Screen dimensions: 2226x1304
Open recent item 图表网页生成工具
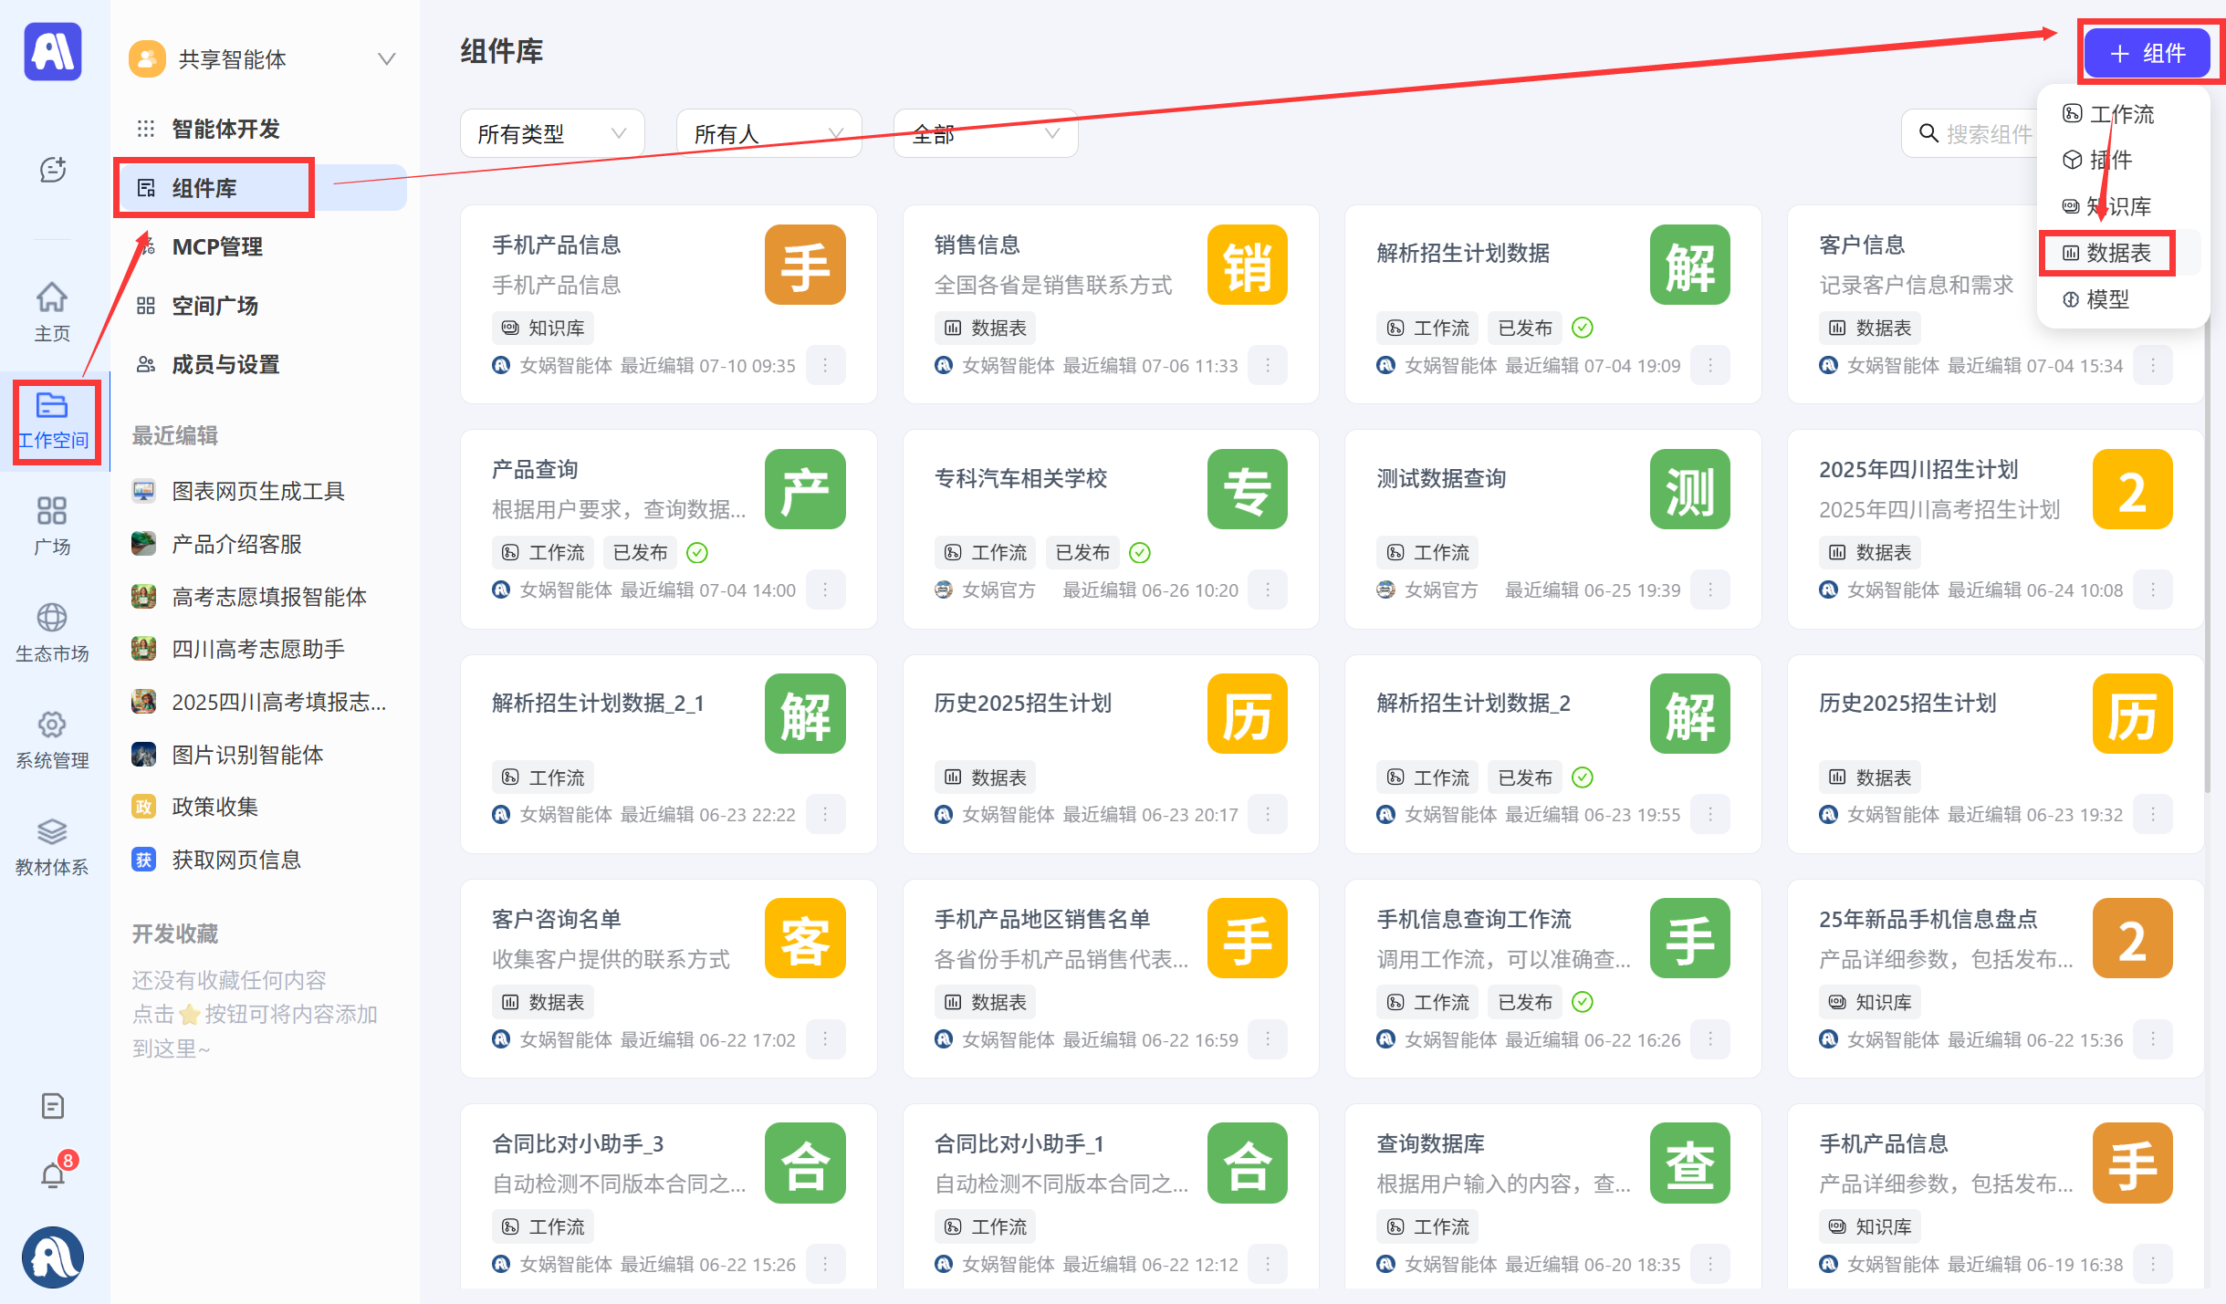coord(258,491)
